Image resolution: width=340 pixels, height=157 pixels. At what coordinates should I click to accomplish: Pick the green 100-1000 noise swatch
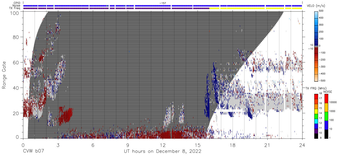coord(326,116)
